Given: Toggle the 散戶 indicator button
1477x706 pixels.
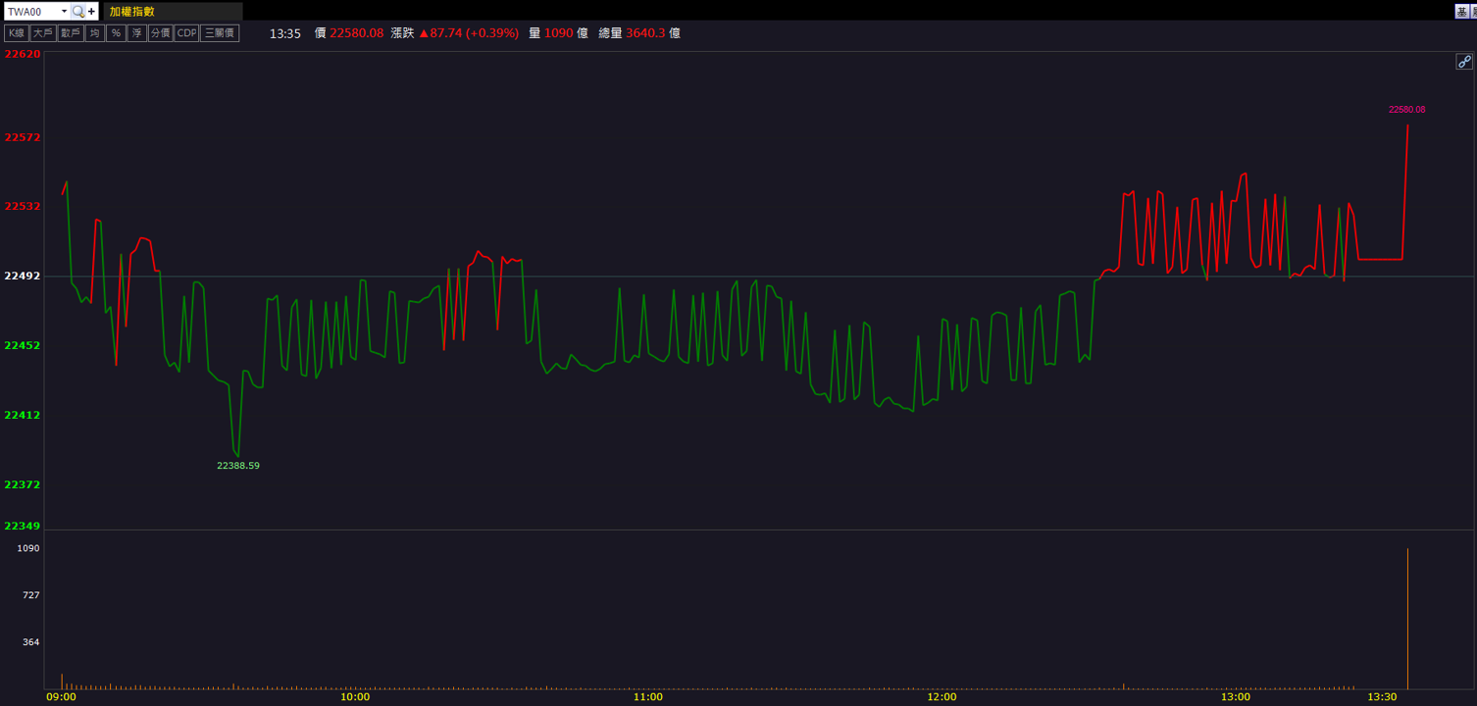Looking at the screenshot, I should tap(70, 33).
